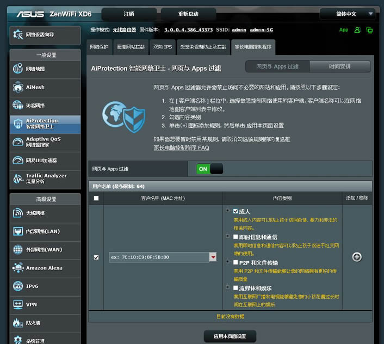Click the 目前没有数据 text
The image size is (384, 344).
[x=230, y=316]
